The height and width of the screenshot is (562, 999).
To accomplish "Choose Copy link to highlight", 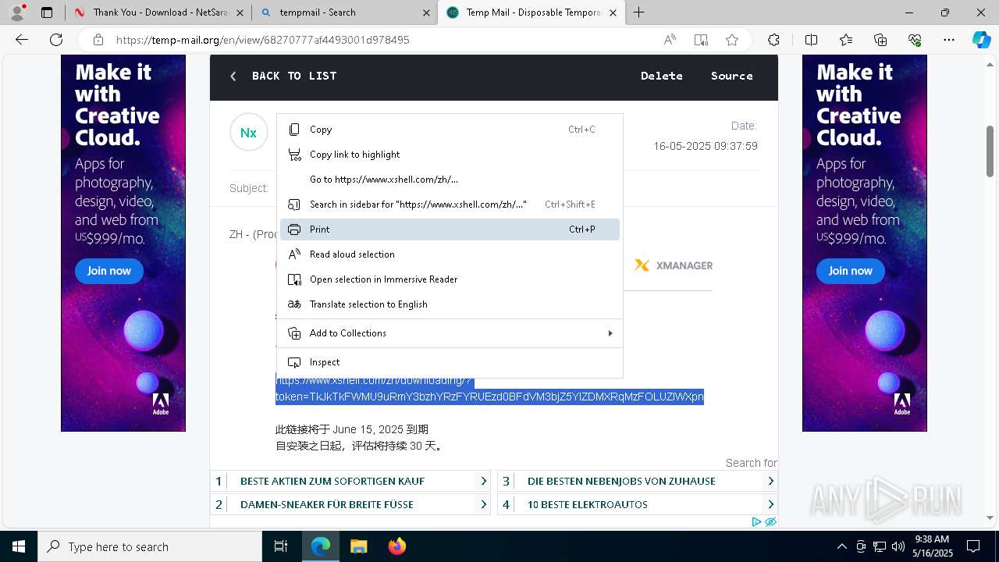I will point(450,155).
